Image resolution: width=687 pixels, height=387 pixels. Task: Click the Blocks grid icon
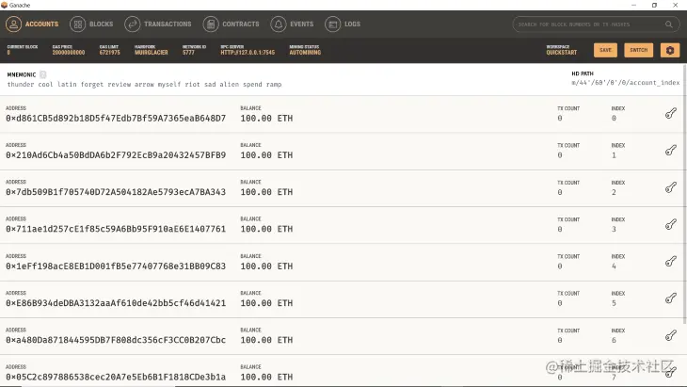(77, 24)
